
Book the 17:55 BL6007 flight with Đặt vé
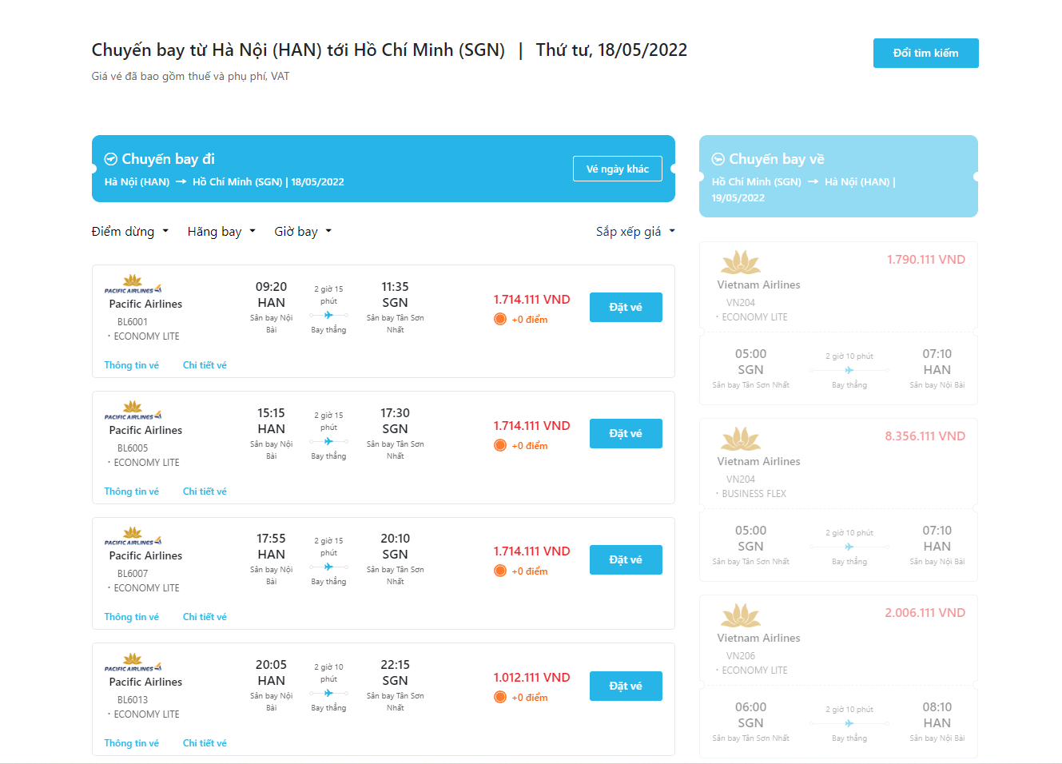coord(626,560)
